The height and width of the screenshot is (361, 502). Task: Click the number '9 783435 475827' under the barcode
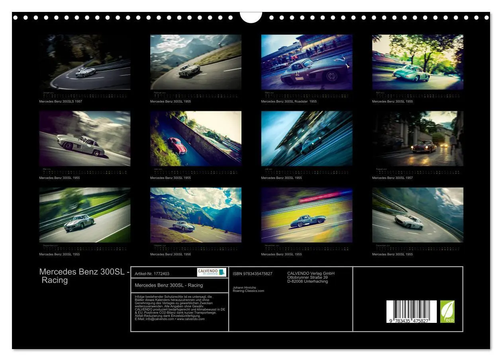410,320
